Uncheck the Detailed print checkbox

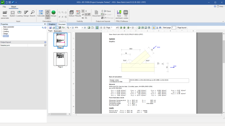click(45, 45)
